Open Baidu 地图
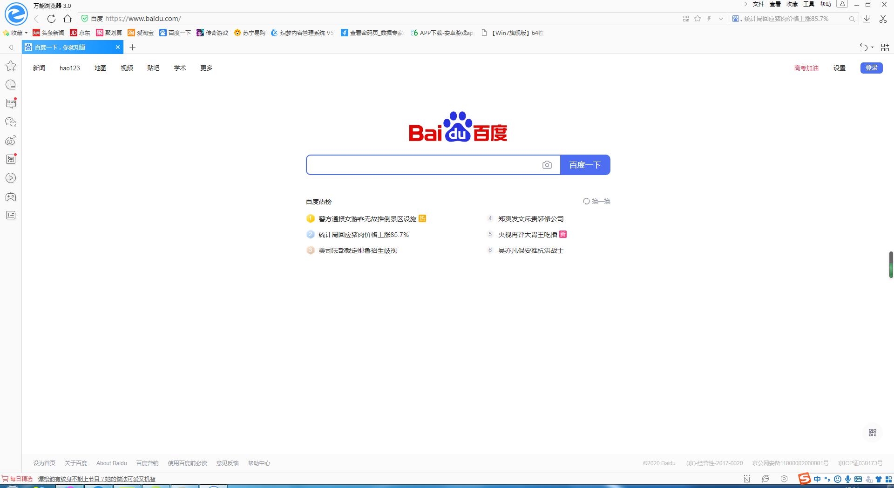The height and width of the screenshot is (488, 894). [x=100, y=68]
